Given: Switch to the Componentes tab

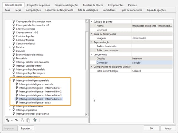Looking at the screenshot, I should point(116,5).
